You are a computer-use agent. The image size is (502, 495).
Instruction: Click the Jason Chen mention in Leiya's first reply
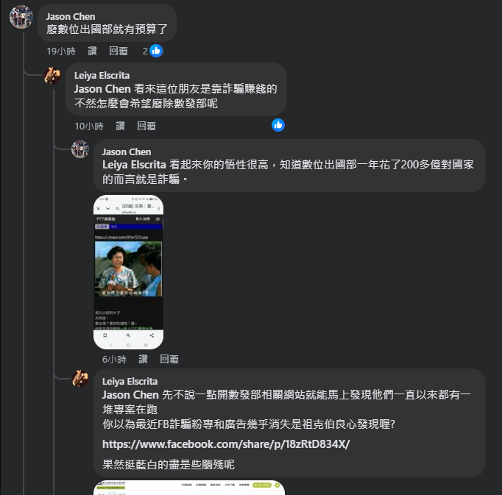coord(102,89)
